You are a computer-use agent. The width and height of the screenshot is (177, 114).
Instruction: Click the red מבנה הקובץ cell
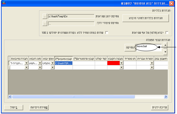point(113,63)
